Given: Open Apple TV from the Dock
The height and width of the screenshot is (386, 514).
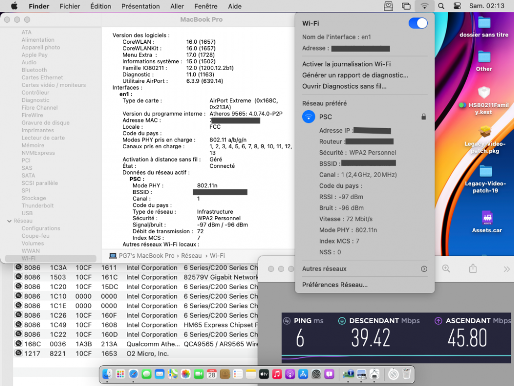Looking at the screenshot, I should coord(264,374).
